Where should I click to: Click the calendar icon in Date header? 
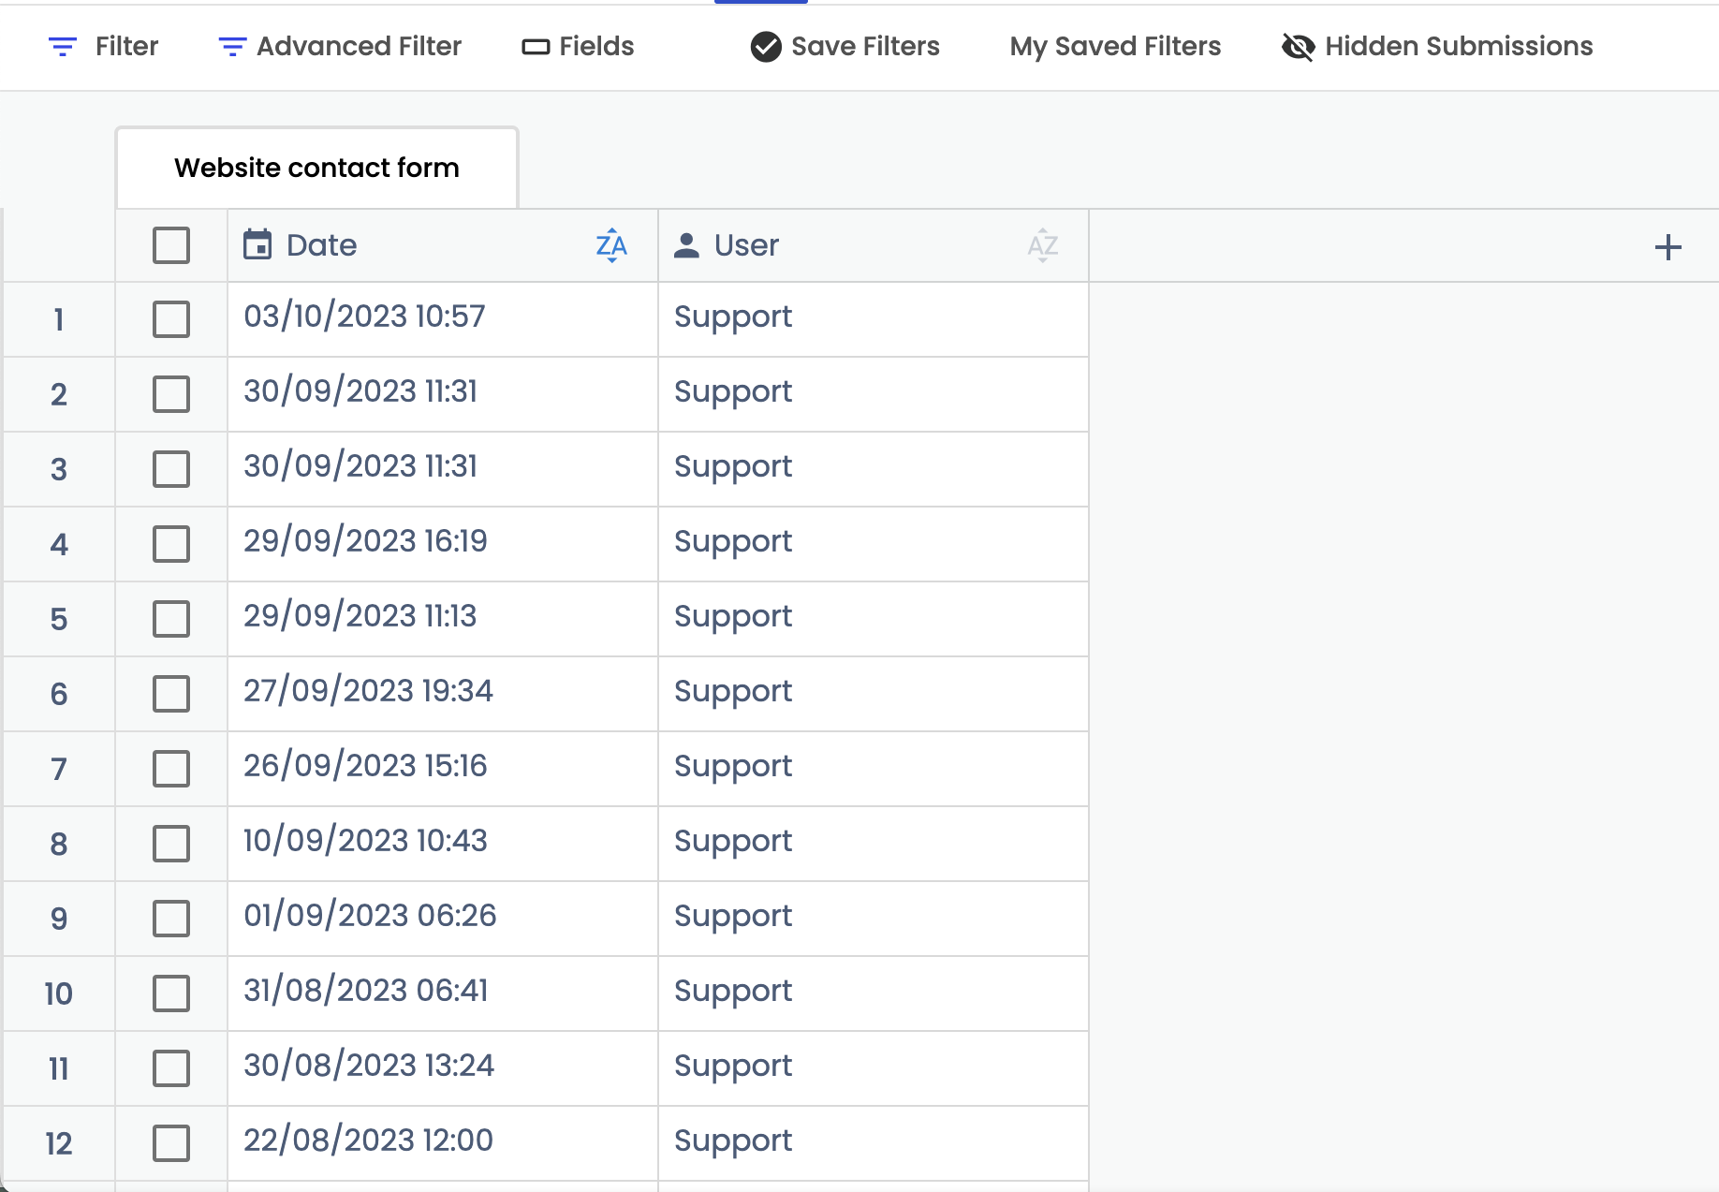(257, 244)
